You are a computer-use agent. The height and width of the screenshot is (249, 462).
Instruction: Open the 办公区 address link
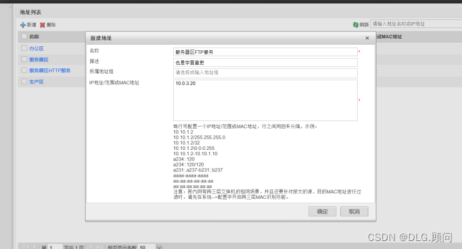36,48
